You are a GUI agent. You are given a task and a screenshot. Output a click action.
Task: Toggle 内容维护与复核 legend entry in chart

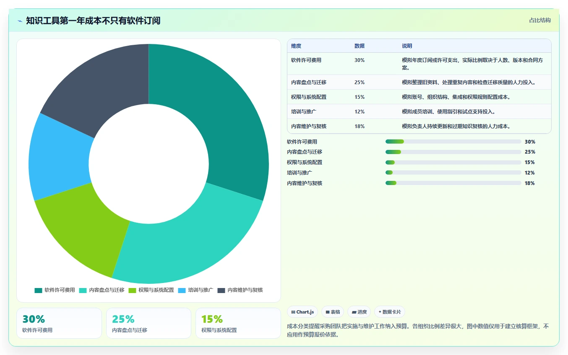pyautogui.click(x=240, y=290)
